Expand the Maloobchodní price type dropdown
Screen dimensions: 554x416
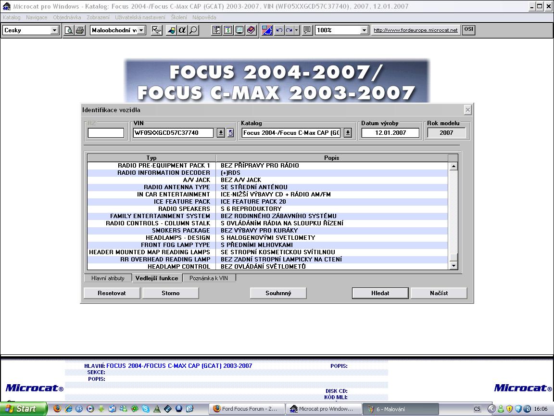coord(142,30)
